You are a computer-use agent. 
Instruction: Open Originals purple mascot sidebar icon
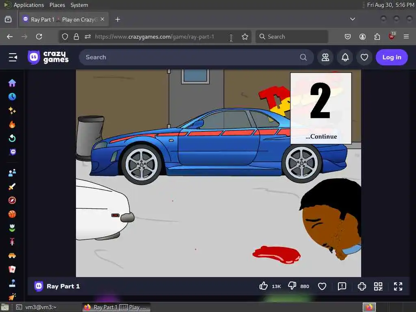(13, 152)
